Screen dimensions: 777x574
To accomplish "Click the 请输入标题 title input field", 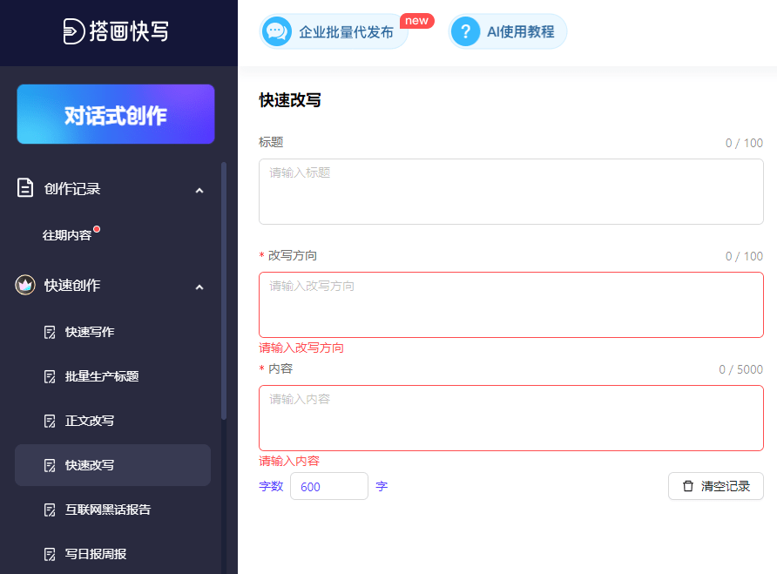I will [x=511, y=191].
